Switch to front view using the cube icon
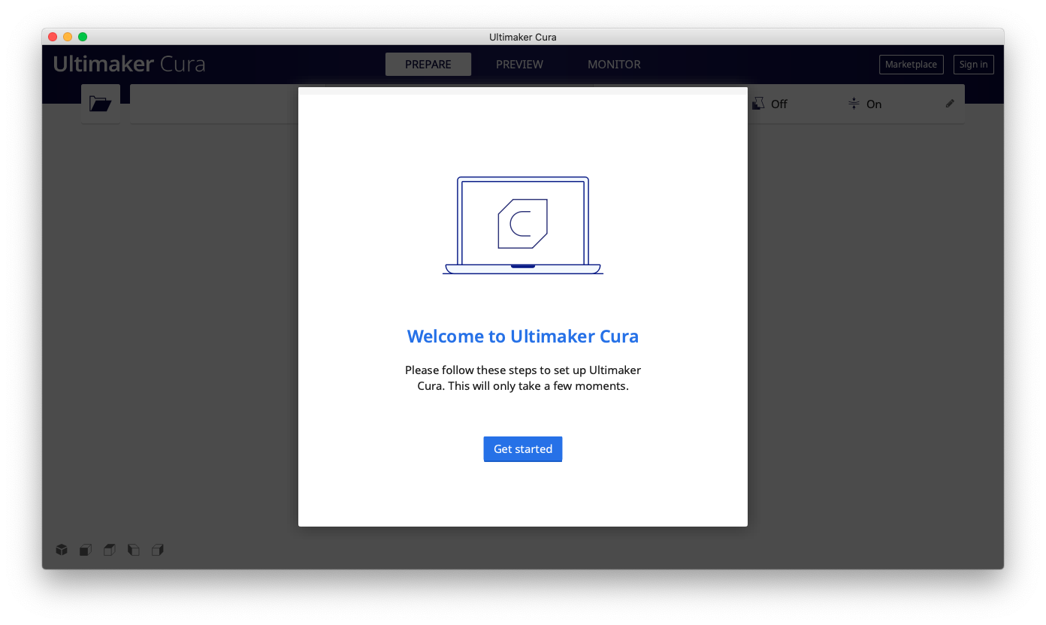The height and width of the screenshot is (625, 1046). click(85, 550)
